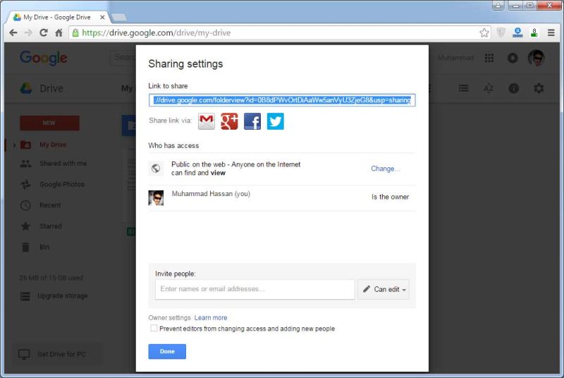Click the green extension icon with badge

534,32
